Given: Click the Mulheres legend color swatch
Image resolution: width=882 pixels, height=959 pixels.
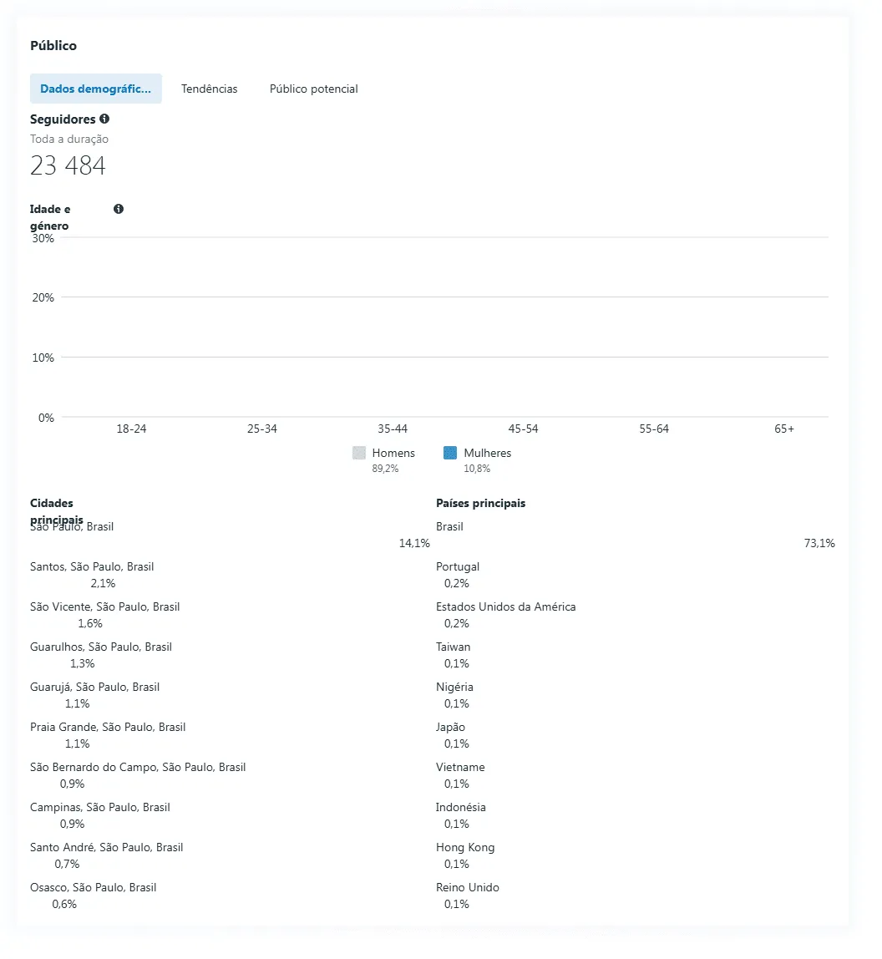Looking at the screenshot, I should tap(450, 453).
